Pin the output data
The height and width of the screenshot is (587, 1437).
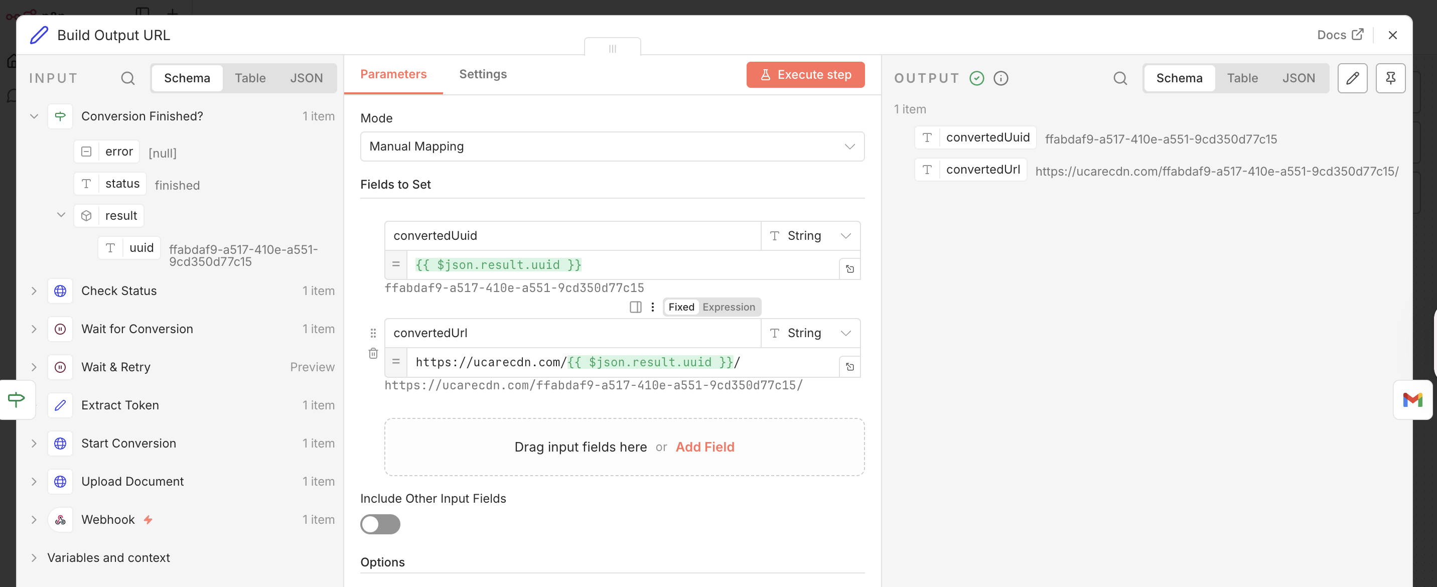[1390, 78]
